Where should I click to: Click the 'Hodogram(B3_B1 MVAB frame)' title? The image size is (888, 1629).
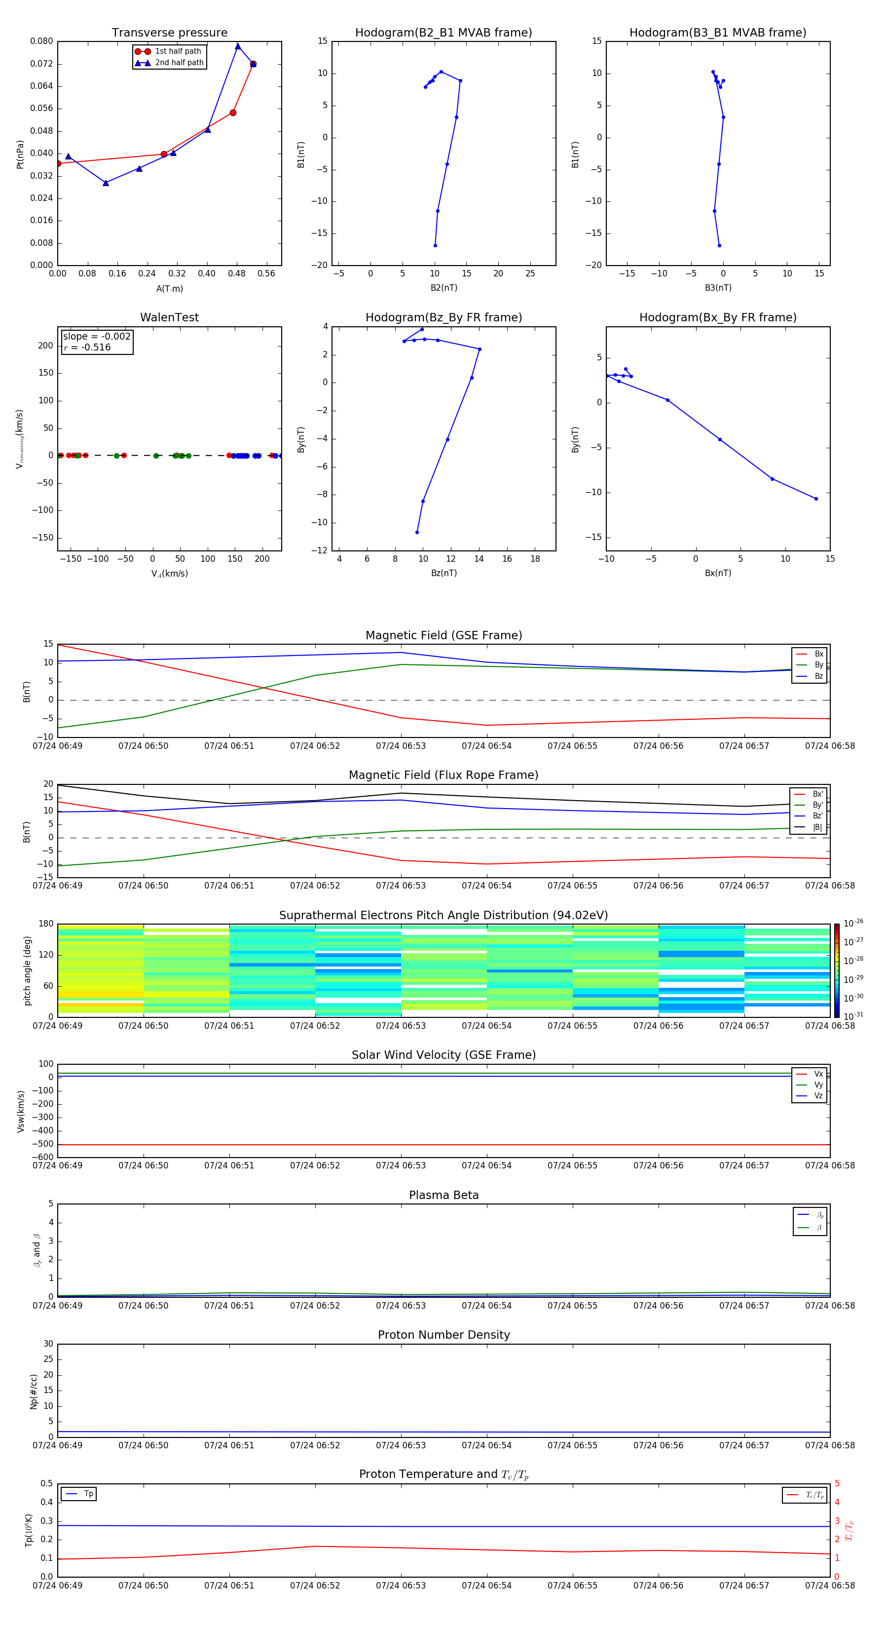click(718, 33)
